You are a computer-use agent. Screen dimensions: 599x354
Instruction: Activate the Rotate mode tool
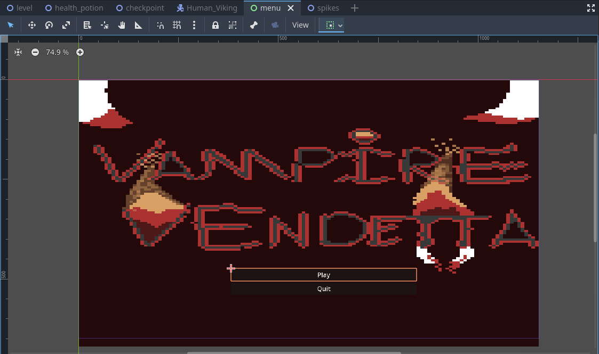click(x=49, y=25)
